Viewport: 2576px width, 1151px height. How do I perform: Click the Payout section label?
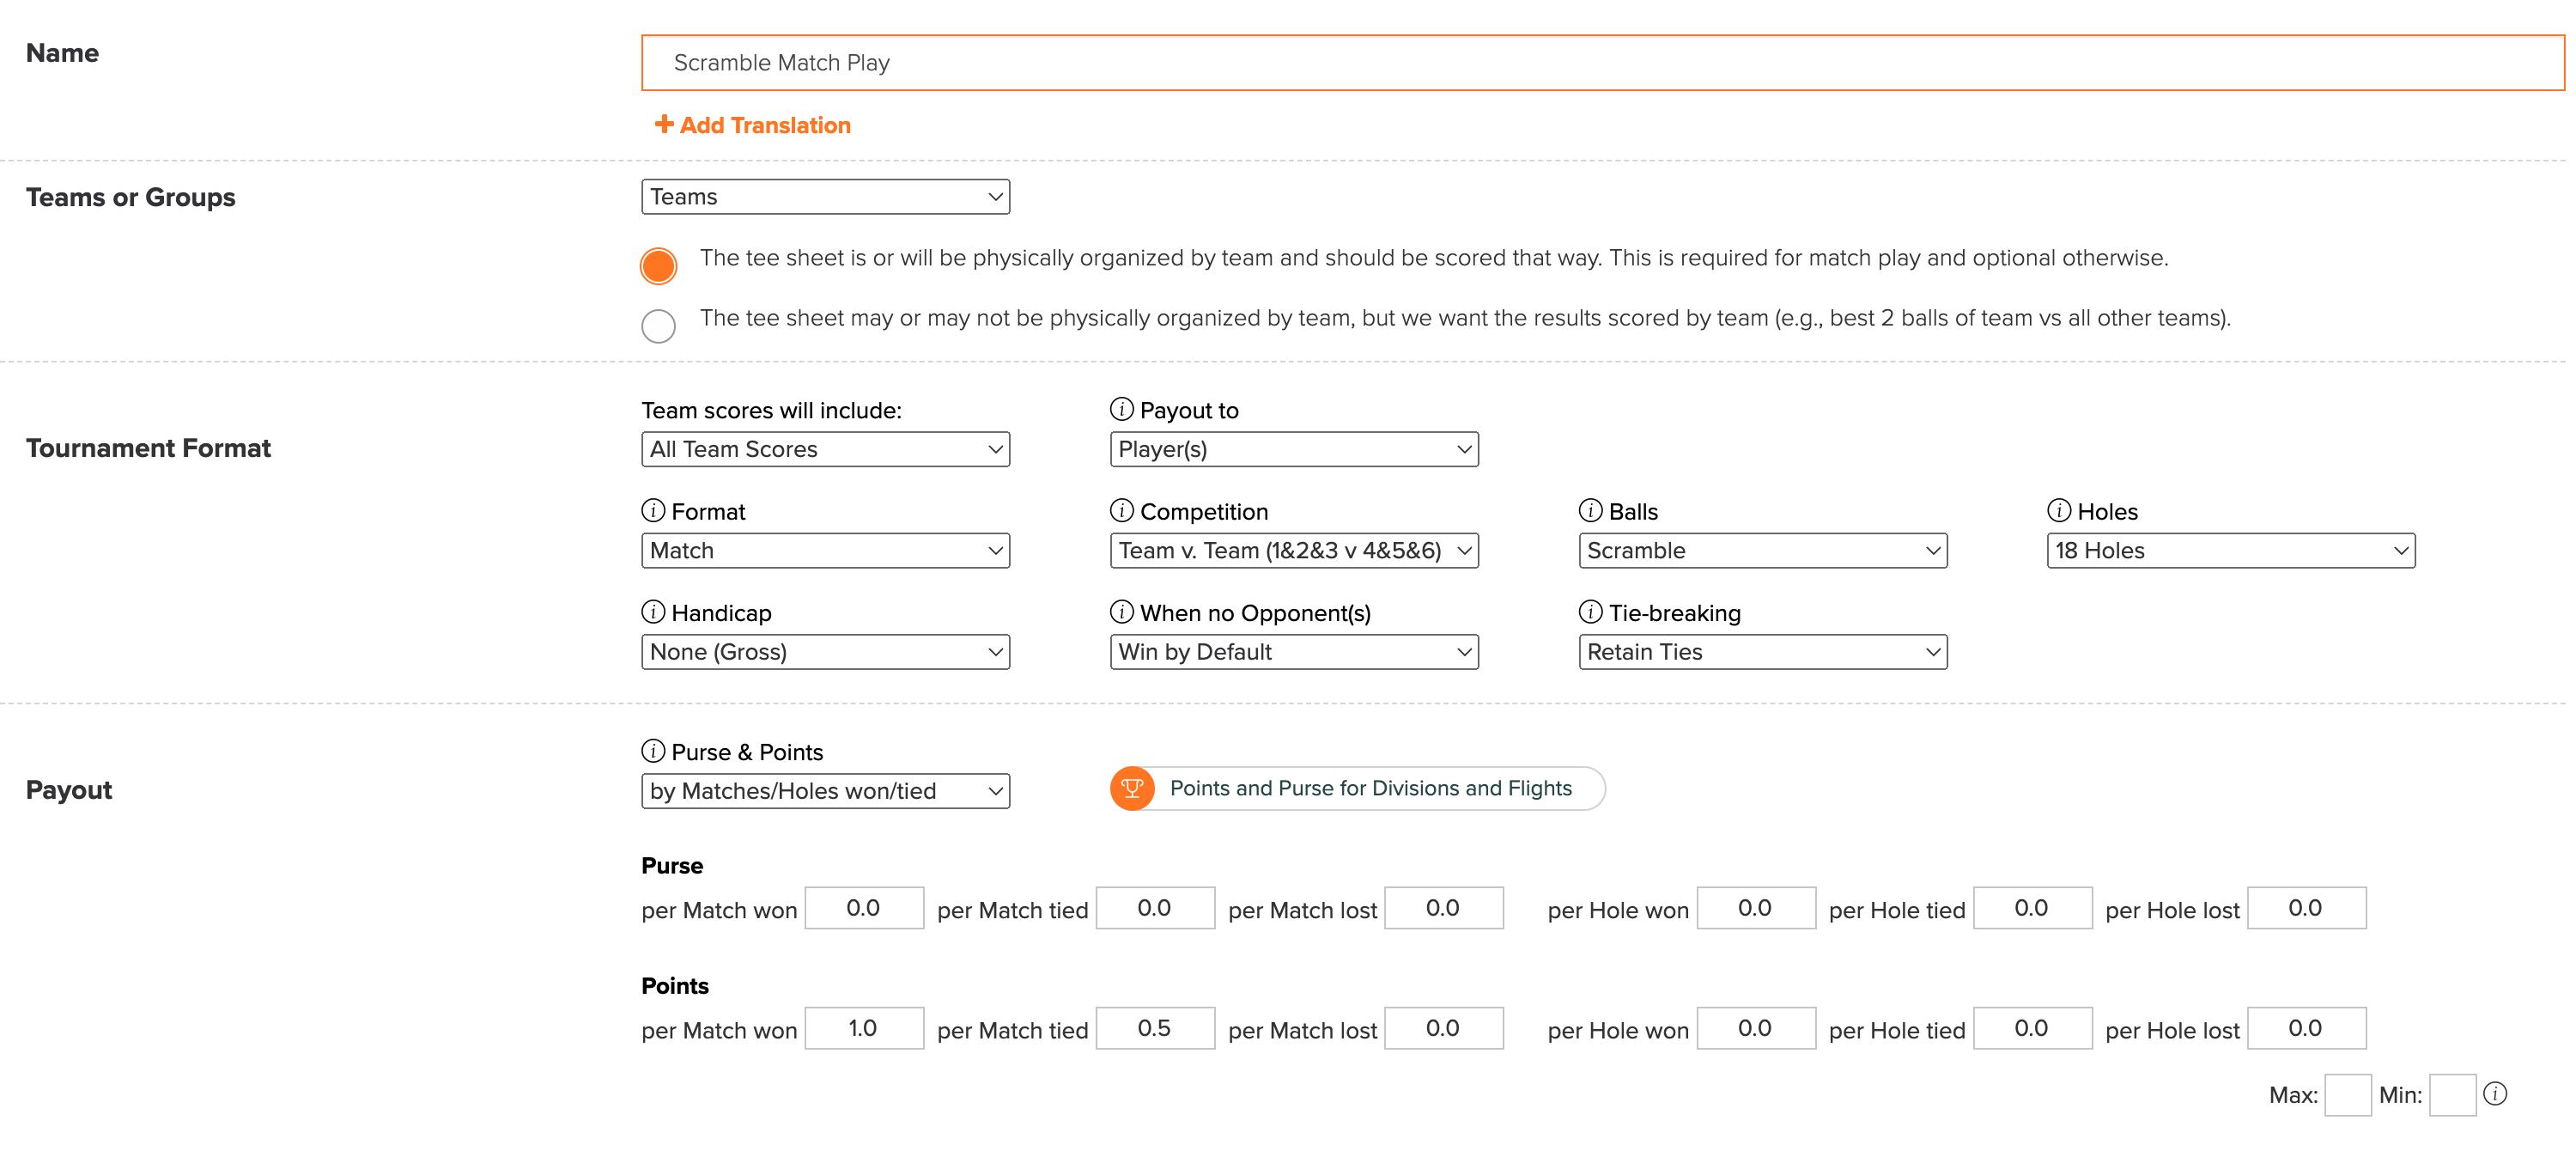coord(69,790)
